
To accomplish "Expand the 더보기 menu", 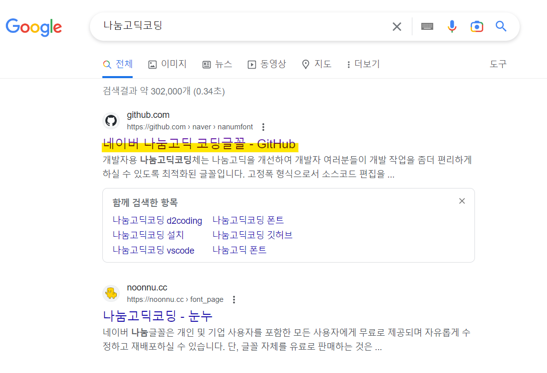I will (x=363, y=64).
